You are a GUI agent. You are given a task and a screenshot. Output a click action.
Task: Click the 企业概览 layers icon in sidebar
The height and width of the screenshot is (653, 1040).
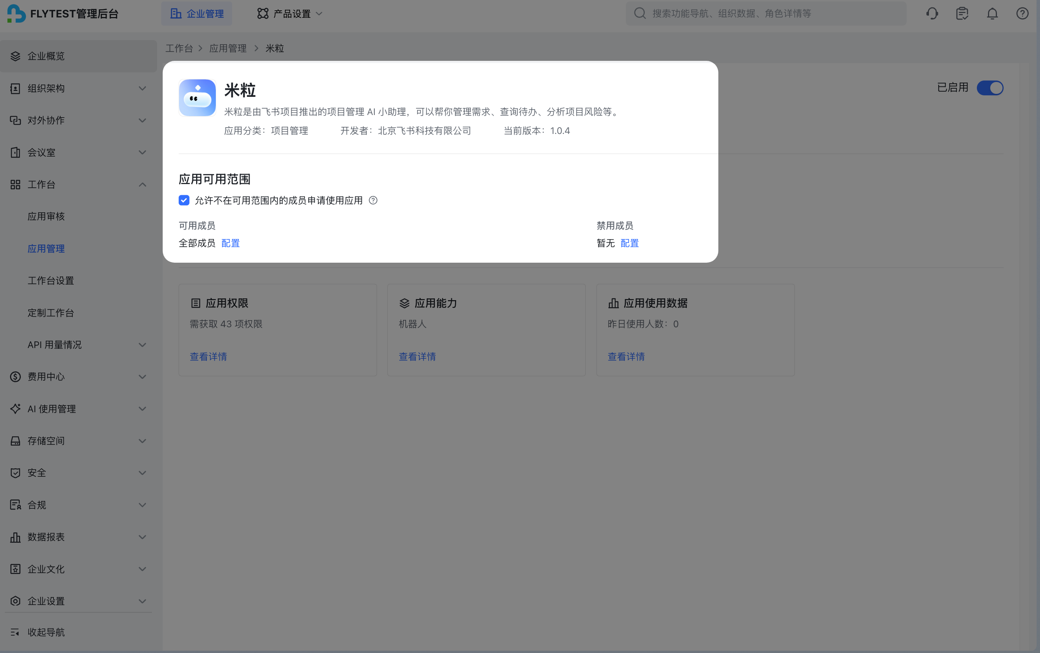pos(16,56)
